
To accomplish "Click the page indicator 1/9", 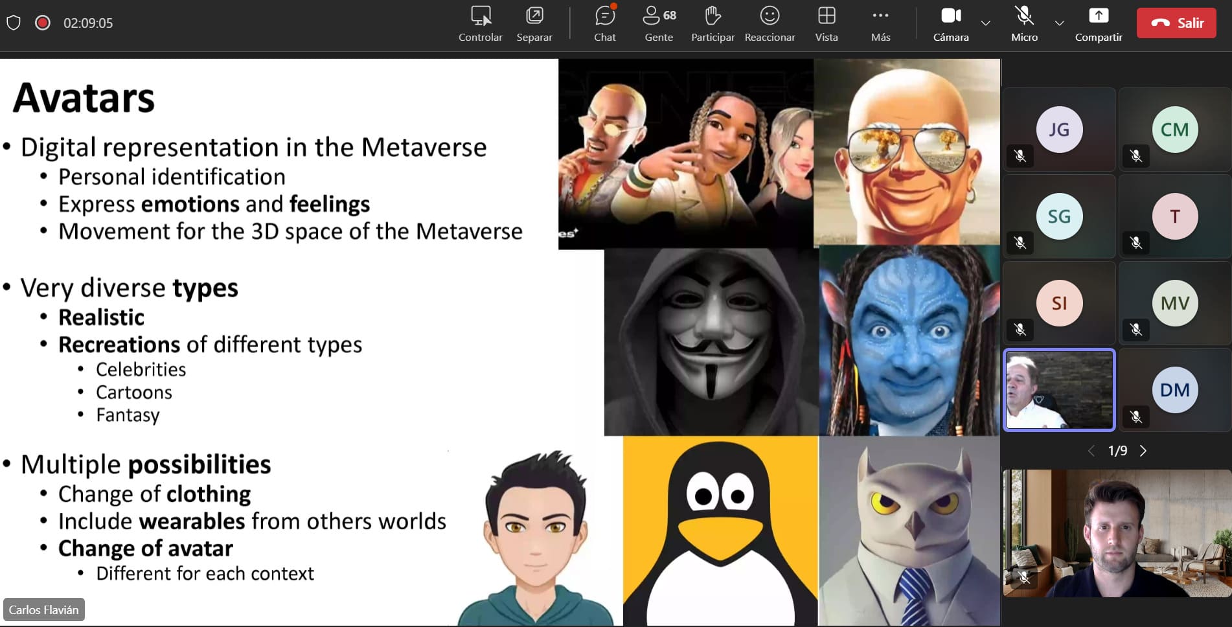I will [1117, 451].
